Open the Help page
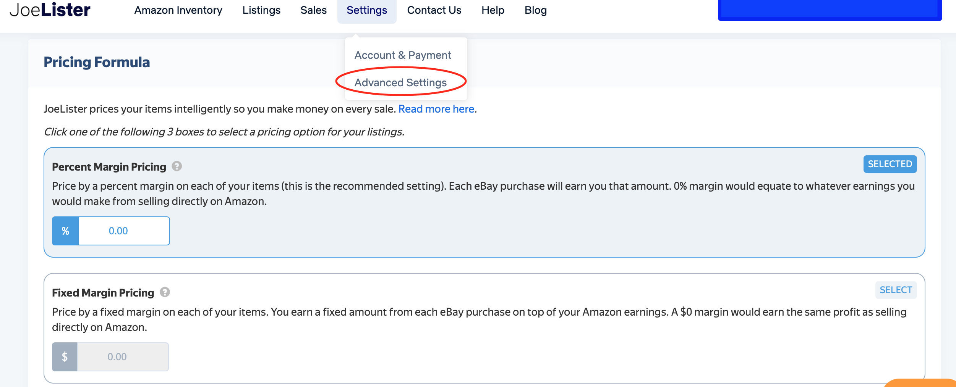This screenshot has height=387, width=956. tap(493, 10)
